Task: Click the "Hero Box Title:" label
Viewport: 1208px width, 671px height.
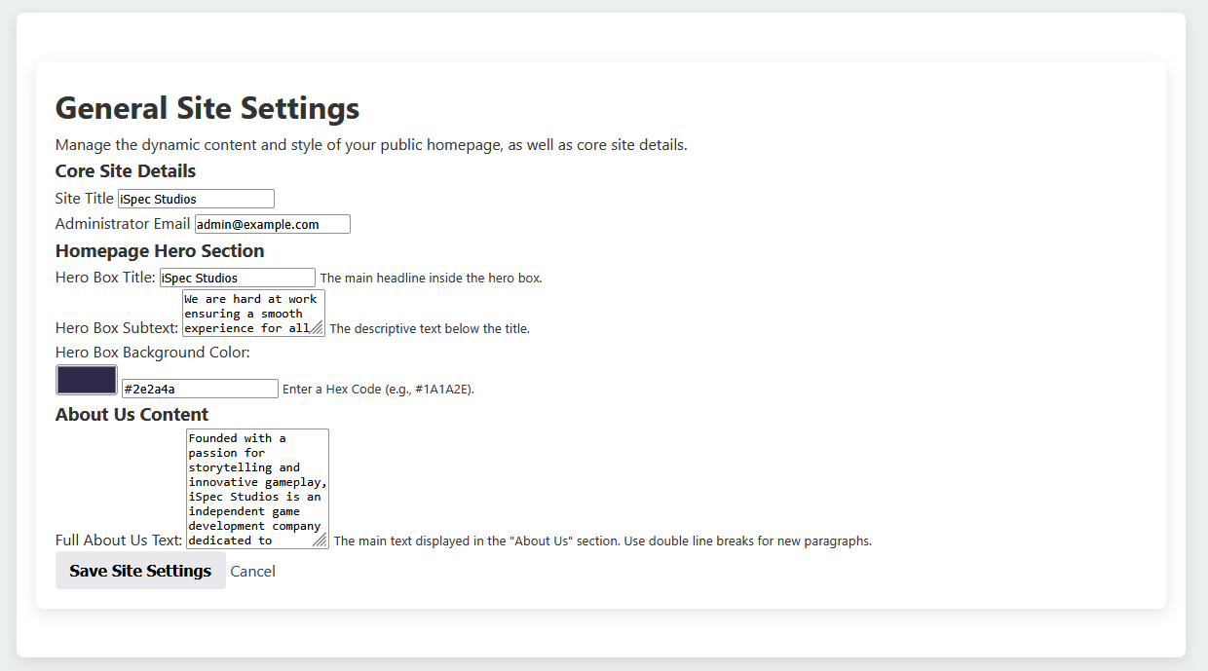Action: pos(105,278)
